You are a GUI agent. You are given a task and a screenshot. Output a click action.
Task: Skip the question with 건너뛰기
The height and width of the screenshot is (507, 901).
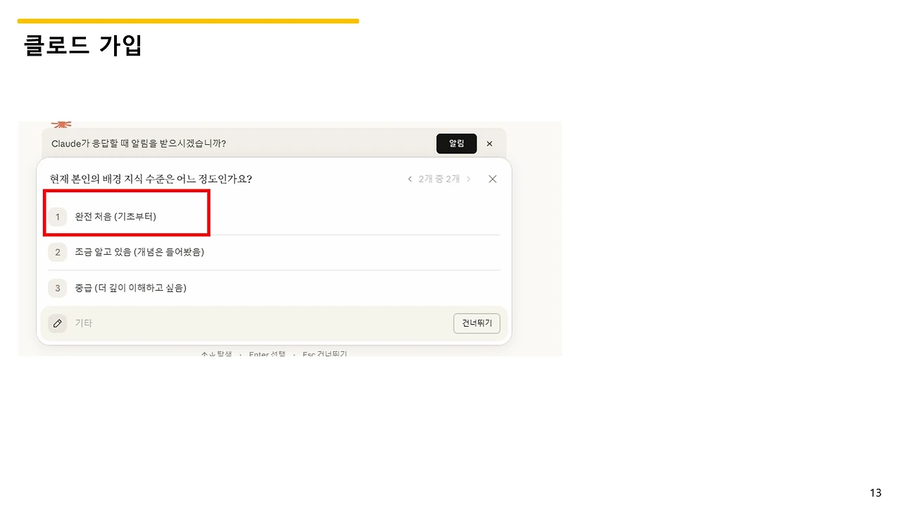point(477,323)
